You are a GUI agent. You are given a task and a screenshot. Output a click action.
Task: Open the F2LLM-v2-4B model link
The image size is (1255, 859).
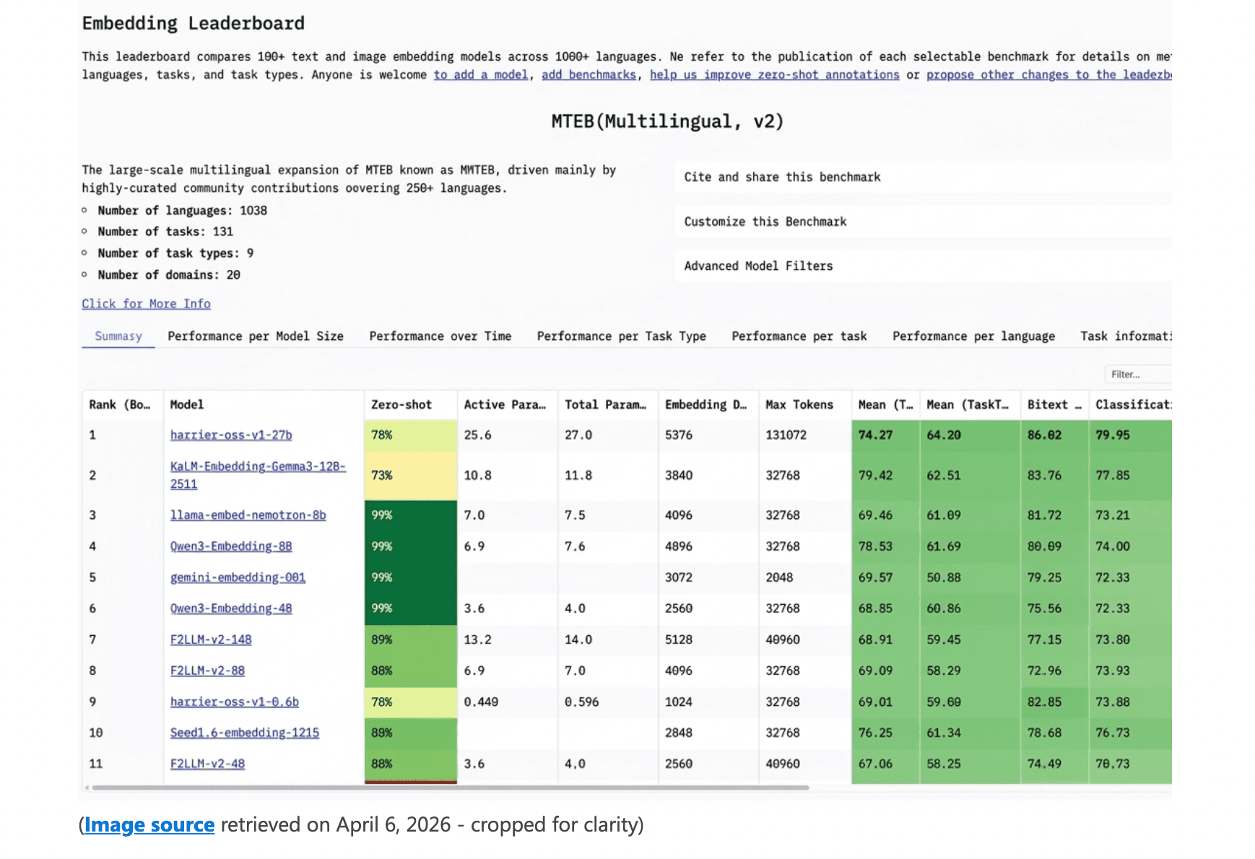tap(207, 764)
